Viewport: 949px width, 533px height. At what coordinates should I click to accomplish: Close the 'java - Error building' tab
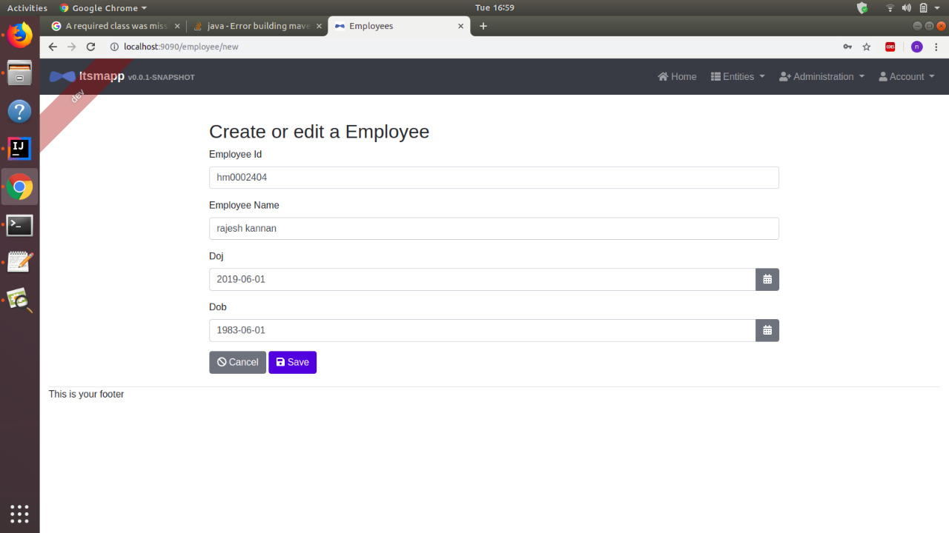(x=319, y=26)
